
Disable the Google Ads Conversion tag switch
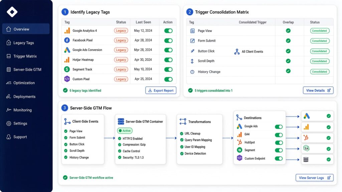click(168, 50)
